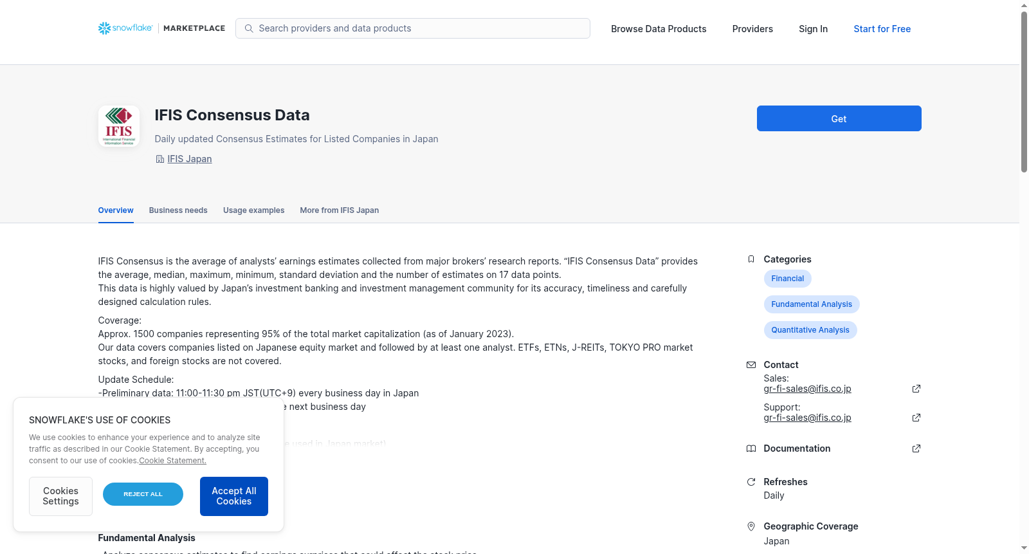
Task: Click the Documentation book icon
Action: (751, 448)
